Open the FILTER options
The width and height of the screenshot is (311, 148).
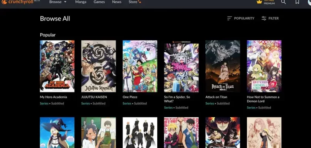point(270,18)
